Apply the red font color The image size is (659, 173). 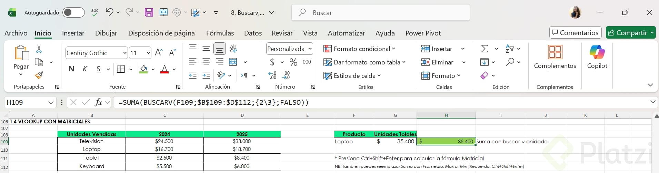point(165,69)
